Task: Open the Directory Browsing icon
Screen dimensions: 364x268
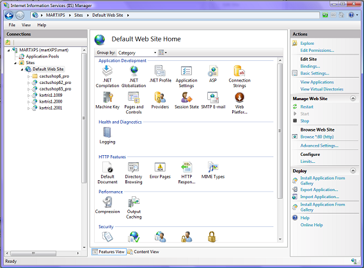Action: coord(134,173)
